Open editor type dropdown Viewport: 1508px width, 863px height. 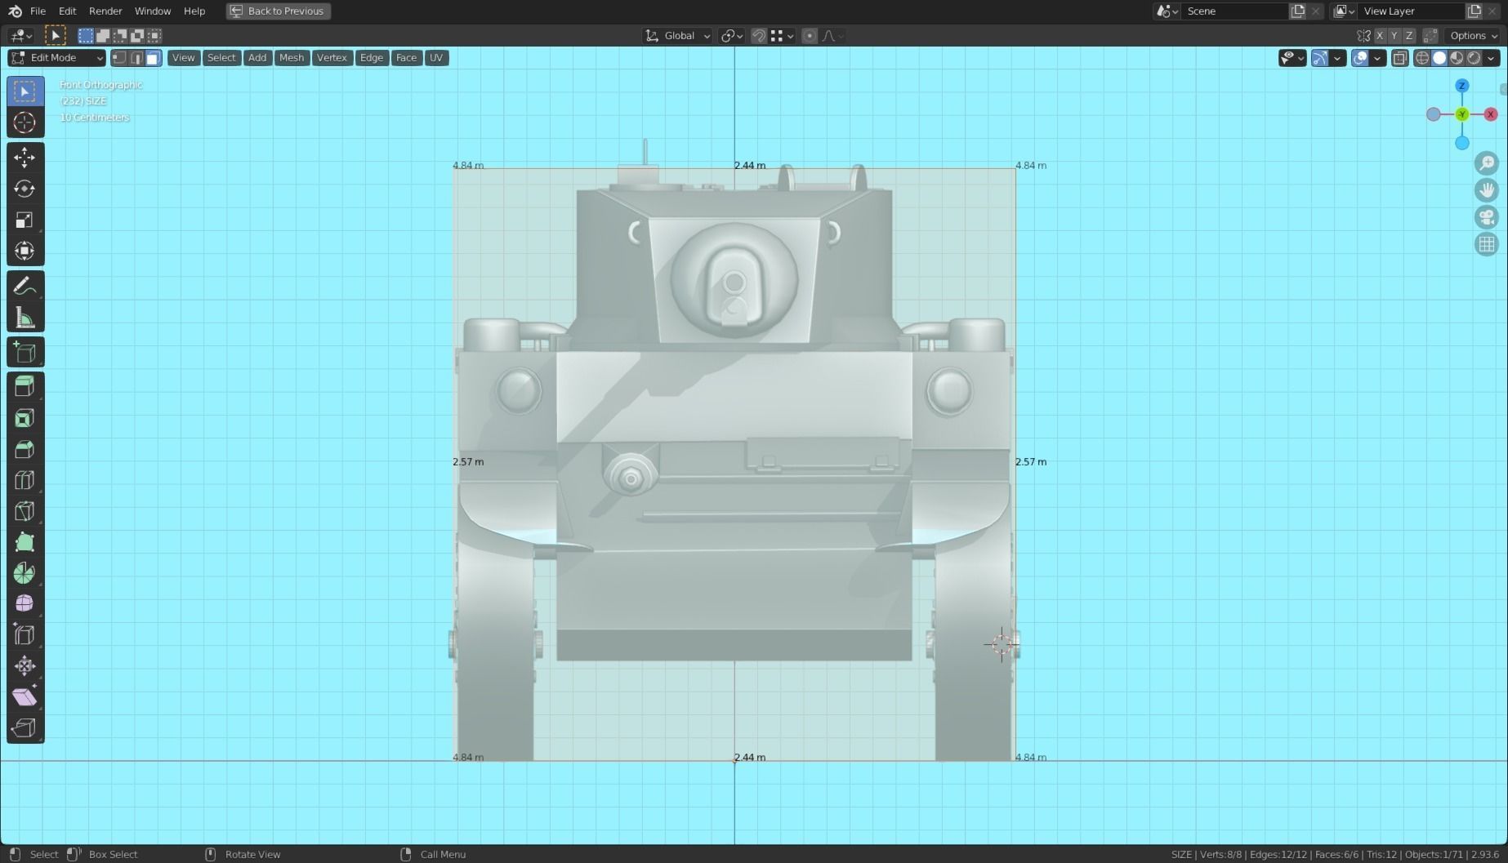(x=21, y=35)
